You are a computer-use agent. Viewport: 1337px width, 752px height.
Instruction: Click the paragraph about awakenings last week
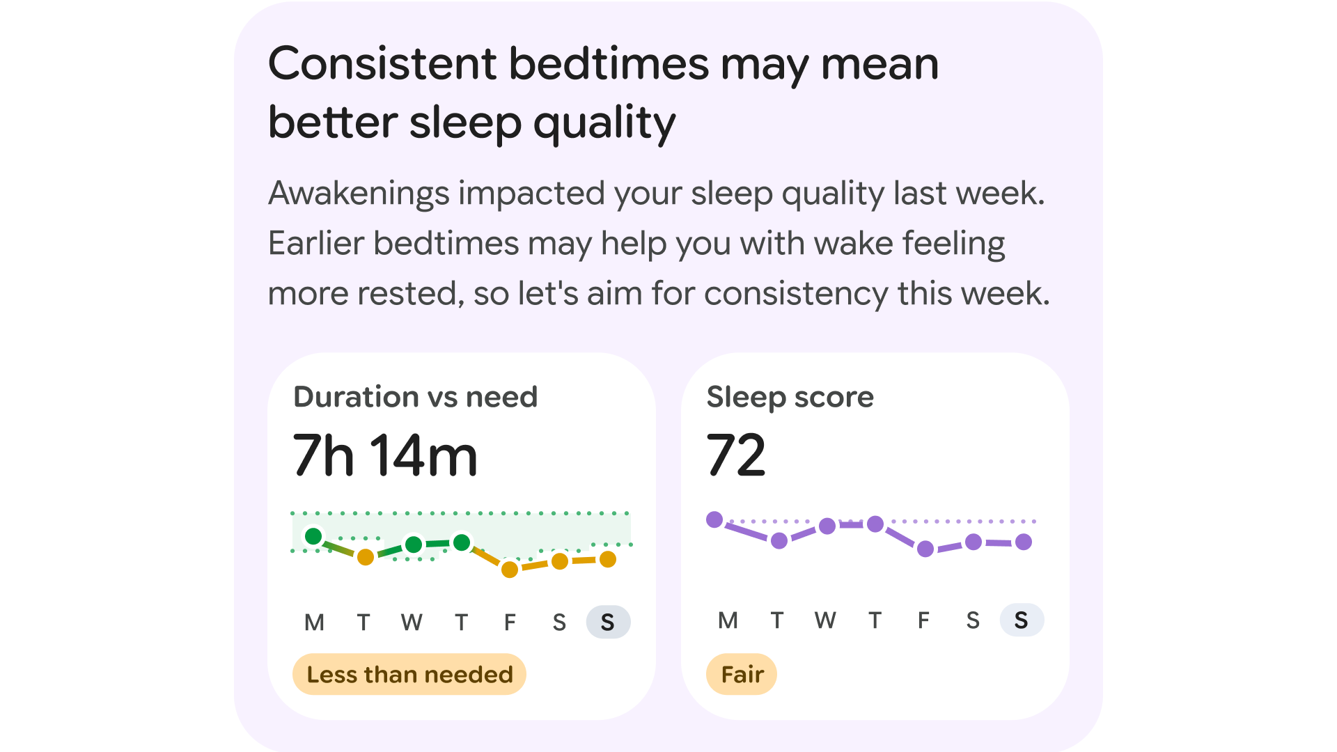coord(658,243)
